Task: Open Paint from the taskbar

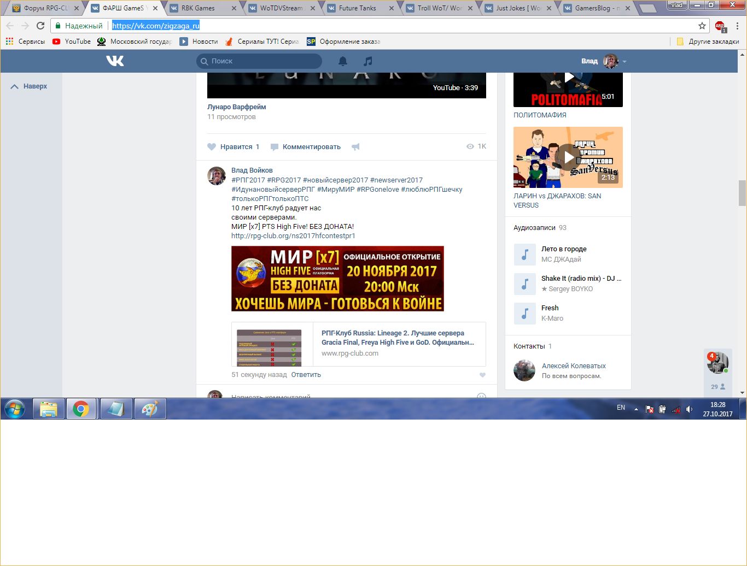Action: click(x=150, y=409)
